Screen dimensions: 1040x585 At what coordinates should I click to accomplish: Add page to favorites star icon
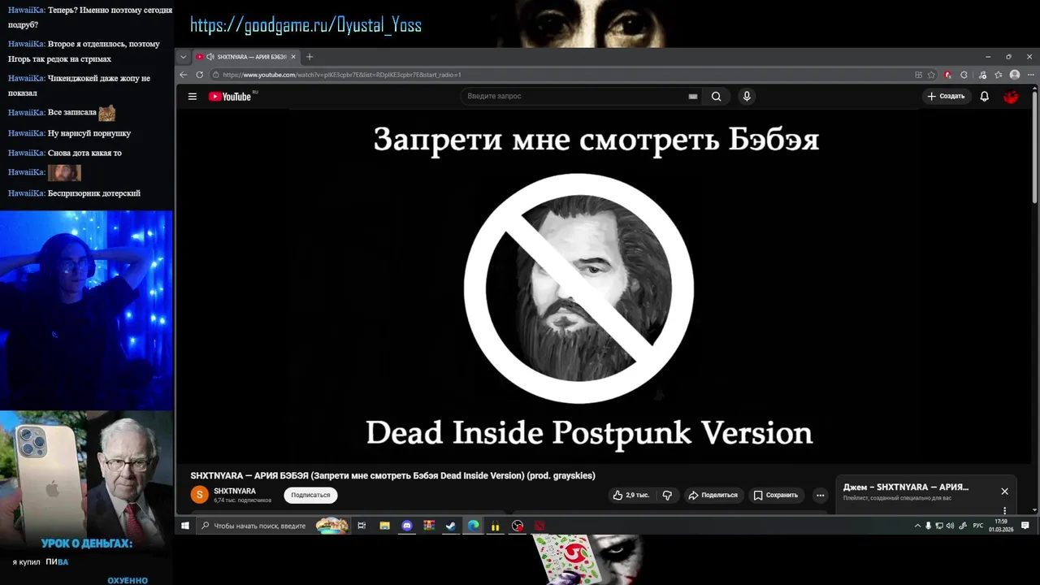point(932,75)
